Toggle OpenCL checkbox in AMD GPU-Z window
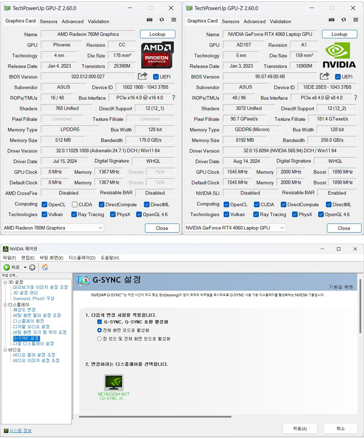Viewport: 364px width, 439px height. pos(44,205)
